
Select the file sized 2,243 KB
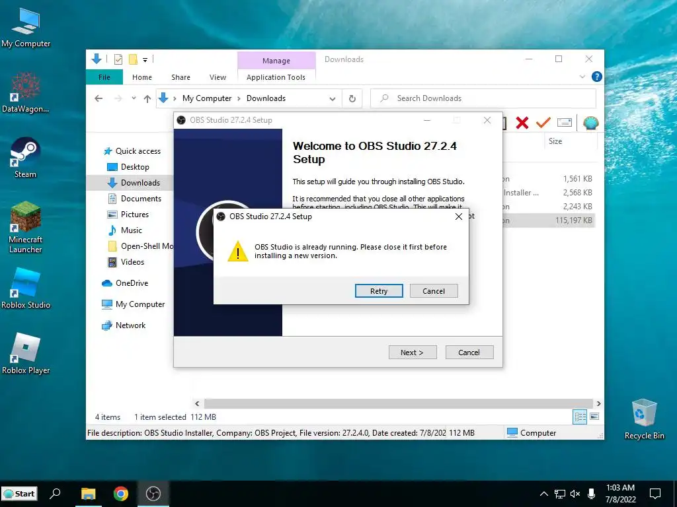577,206
